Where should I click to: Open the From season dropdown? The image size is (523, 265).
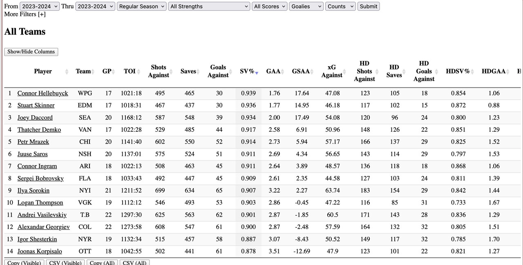[x=40, y=6]
